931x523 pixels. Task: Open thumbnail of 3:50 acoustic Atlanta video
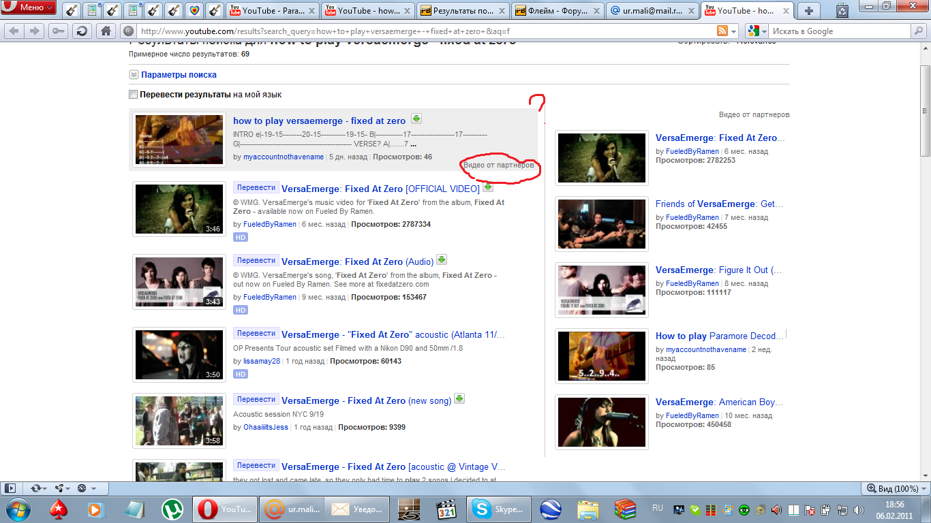pyautogui.click(x=179, y=355)
